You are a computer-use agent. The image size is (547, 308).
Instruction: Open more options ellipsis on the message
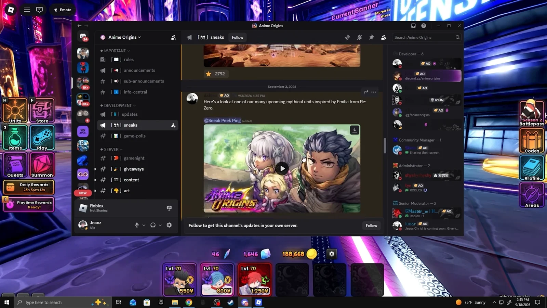(374, 92)
